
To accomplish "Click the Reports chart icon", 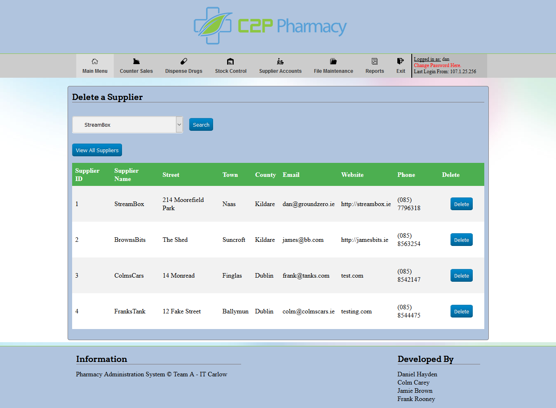I will click(375, 62).
